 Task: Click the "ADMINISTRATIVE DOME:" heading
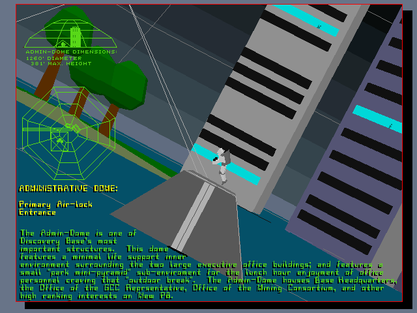pyautogui.click(x=68, y=188)
